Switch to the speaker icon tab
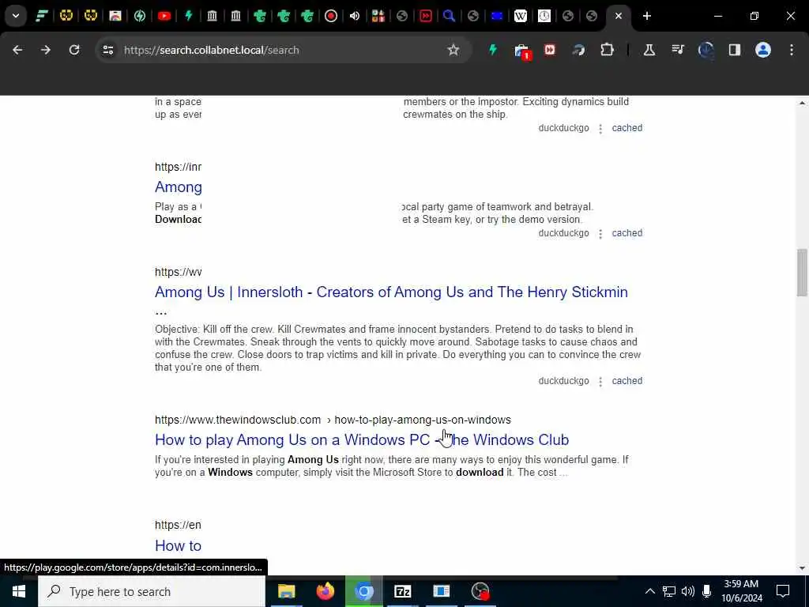The height and width of the screenshot is (607, 809). [x=355, y=16]
